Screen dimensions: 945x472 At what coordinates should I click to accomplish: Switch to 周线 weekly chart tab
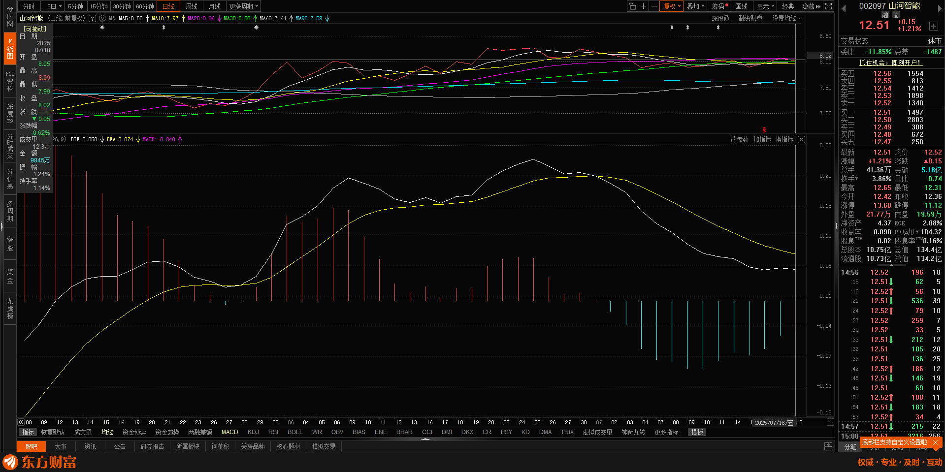click(192, 6)
